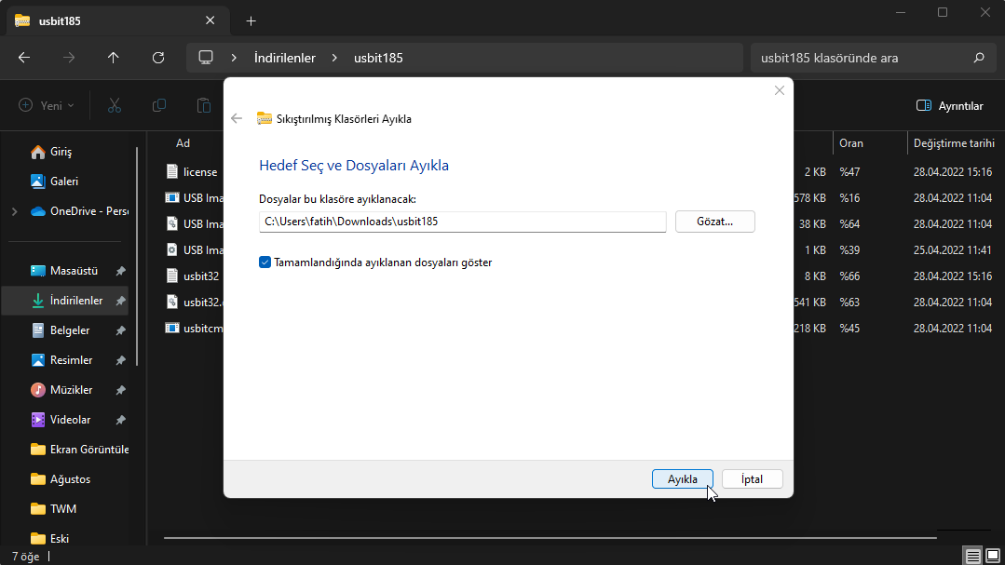The width and height of the screenshot is (1005, 565).
Task: Switch to details view via status bar icon
Action: [971, 555]
